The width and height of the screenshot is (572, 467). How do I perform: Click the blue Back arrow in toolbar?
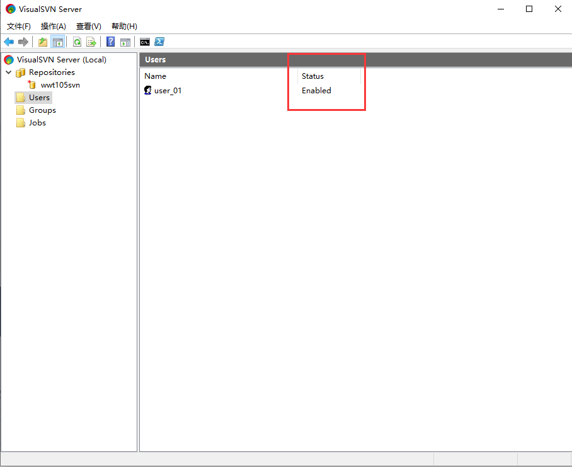[9, 42]
